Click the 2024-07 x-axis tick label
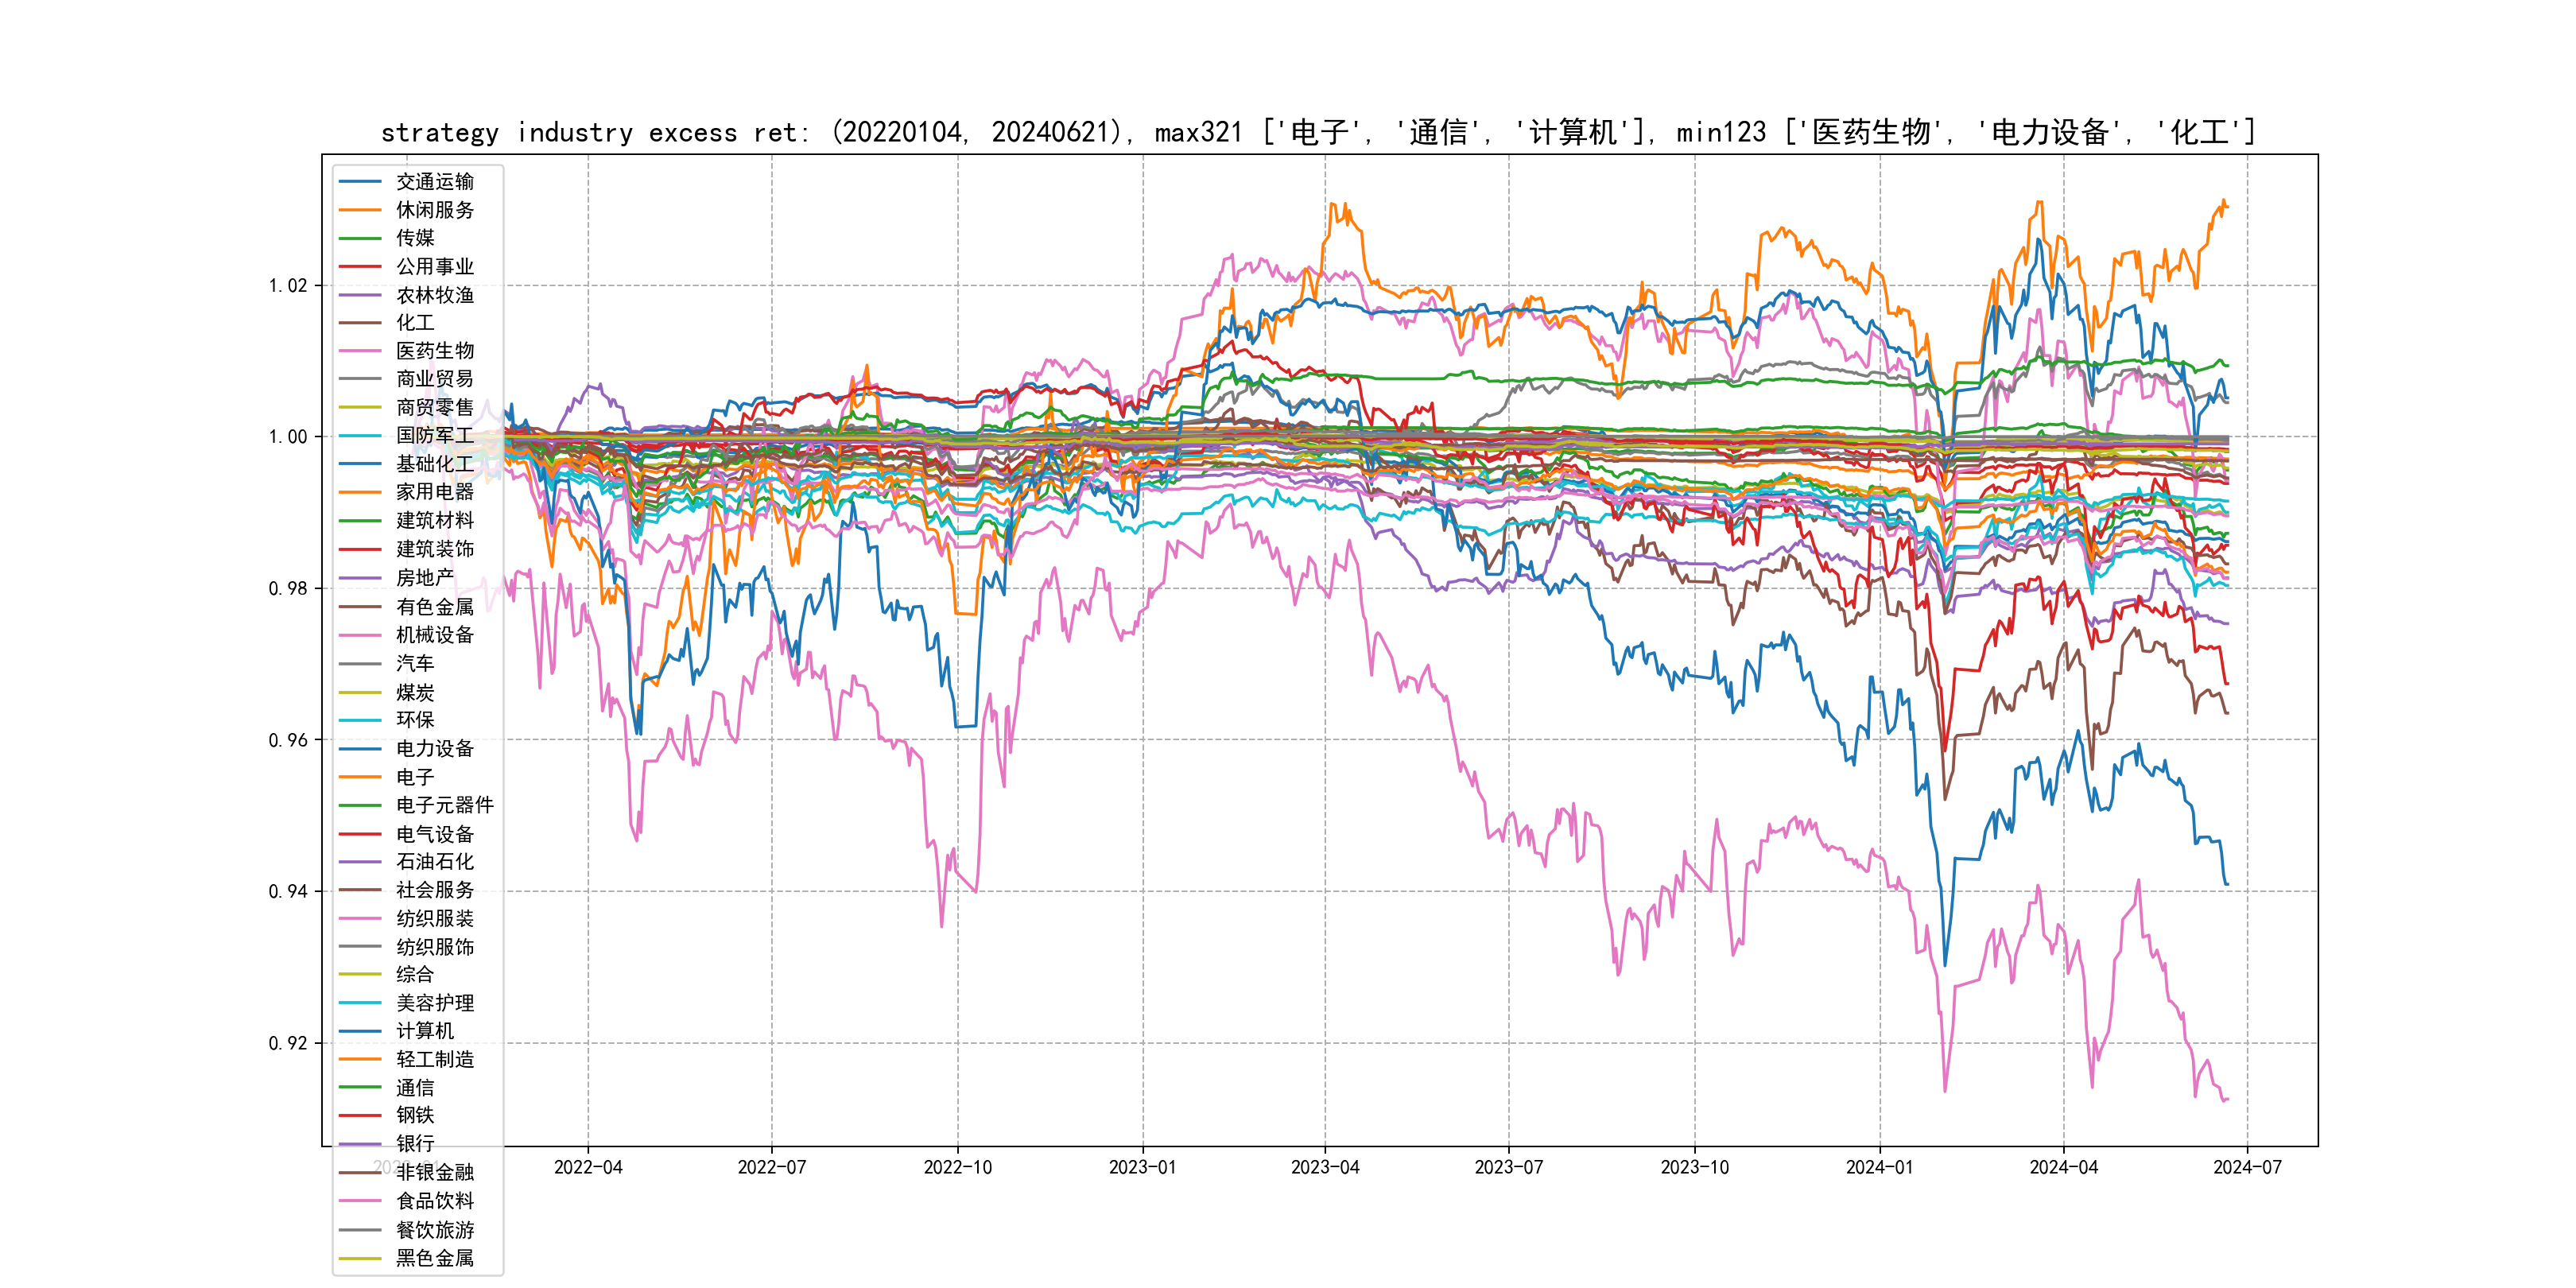Screen dimensions: 2576x1288 2247,1167
